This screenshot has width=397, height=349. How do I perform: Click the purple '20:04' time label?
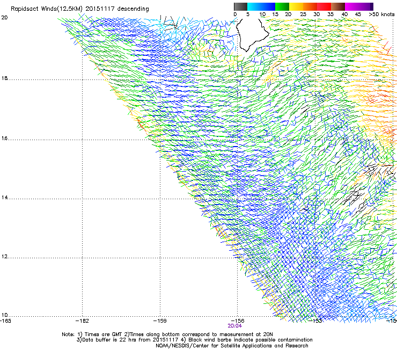coord(234,326)
